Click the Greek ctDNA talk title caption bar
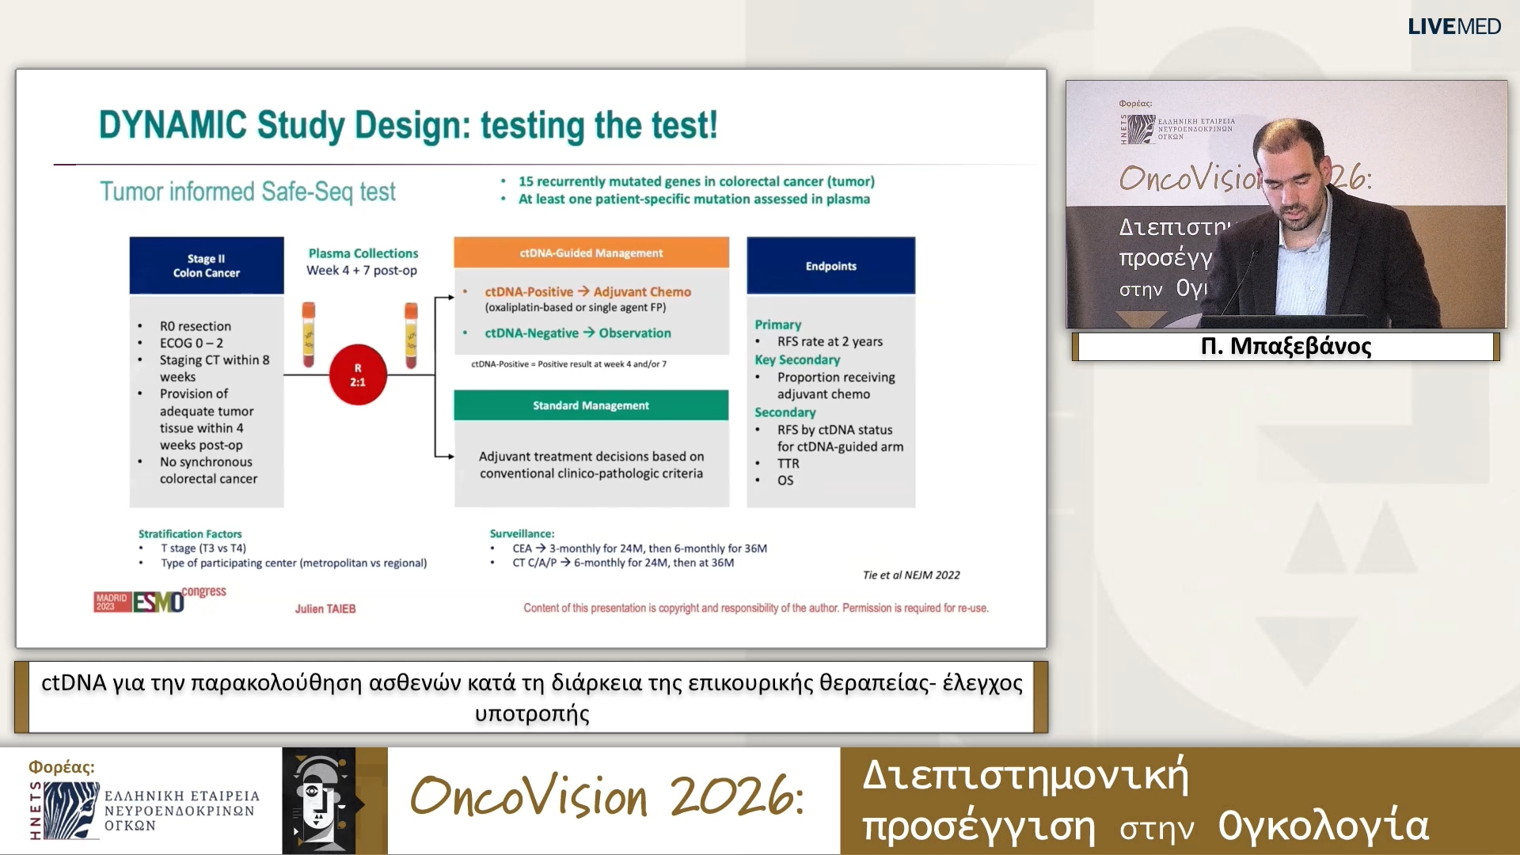Viewport: 1520px width, 855px height. point(531,697)
